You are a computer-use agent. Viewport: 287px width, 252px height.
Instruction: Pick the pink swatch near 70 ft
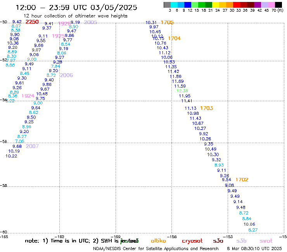271,5
